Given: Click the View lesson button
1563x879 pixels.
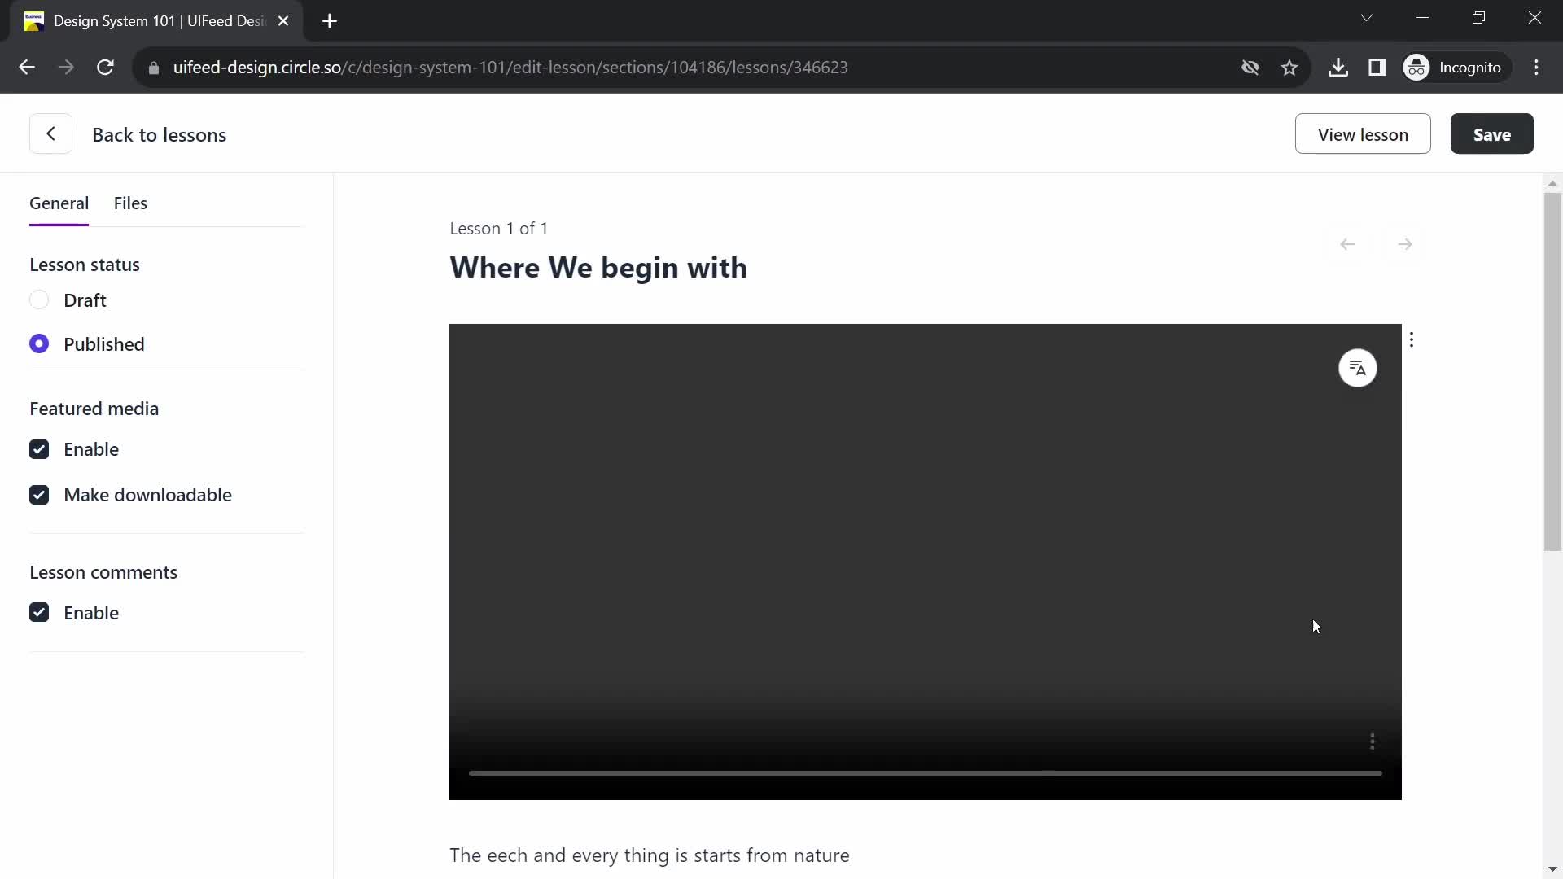Looking at the screenshot, I should [x=1364, y=134].
